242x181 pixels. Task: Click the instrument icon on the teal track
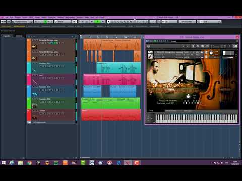pos(34,70)
